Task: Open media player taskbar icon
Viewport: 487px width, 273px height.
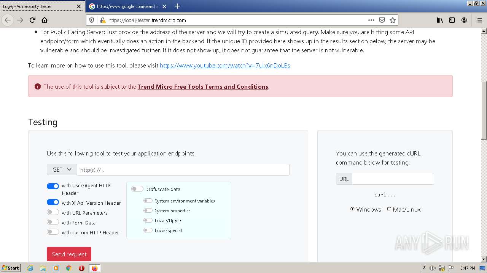Action: (56, 268)
